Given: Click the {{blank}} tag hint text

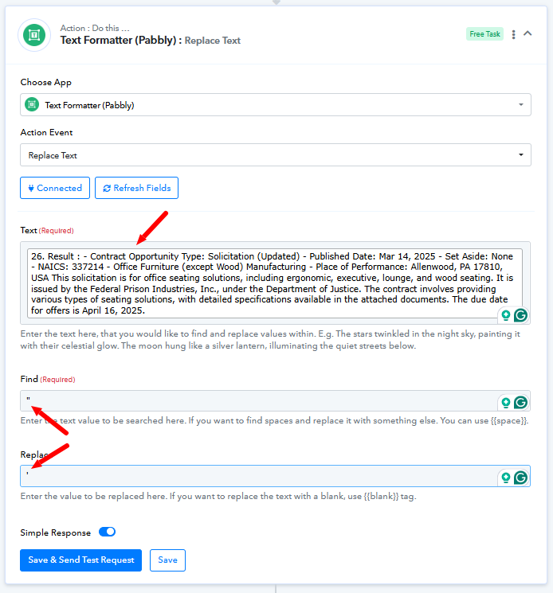Looking at the screenshot, I should (381, 496).
